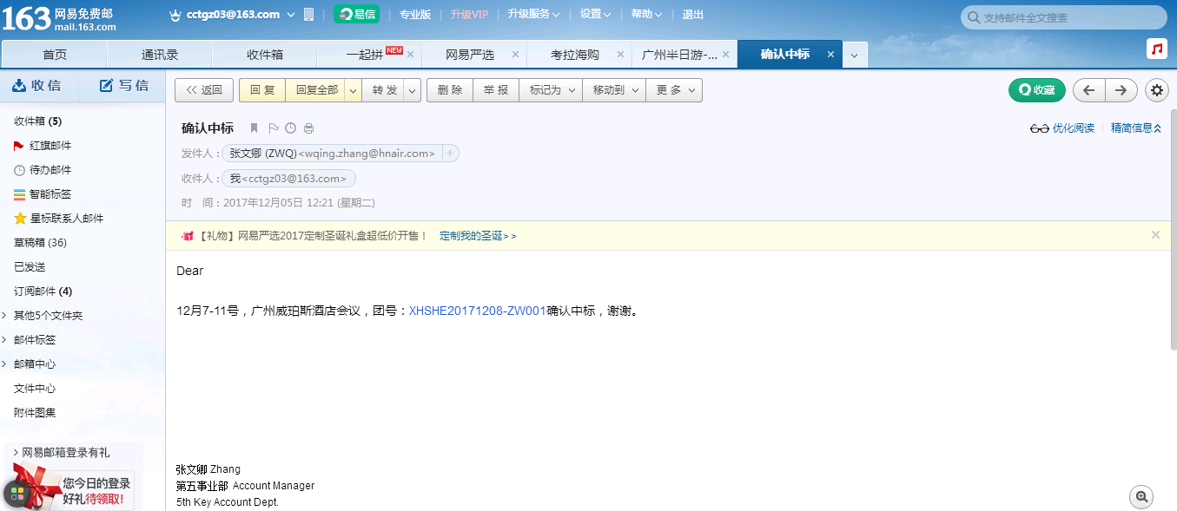Switch to the 收件箱 tab
Image resolution: width=1177 pixels, height=511 pixels.
coord(265,55)
